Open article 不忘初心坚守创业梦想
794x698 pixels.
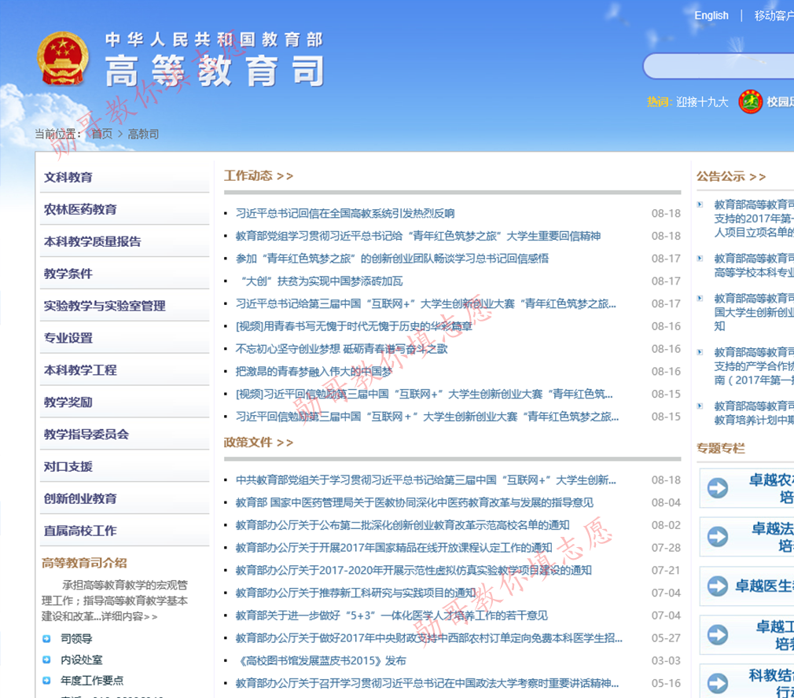point(342,349)
